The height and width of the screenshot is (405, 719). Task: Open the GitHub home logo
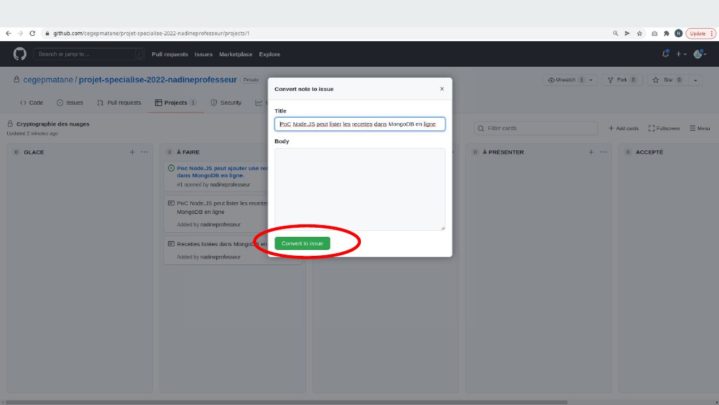pyautogui.click(x=20, y=54)
